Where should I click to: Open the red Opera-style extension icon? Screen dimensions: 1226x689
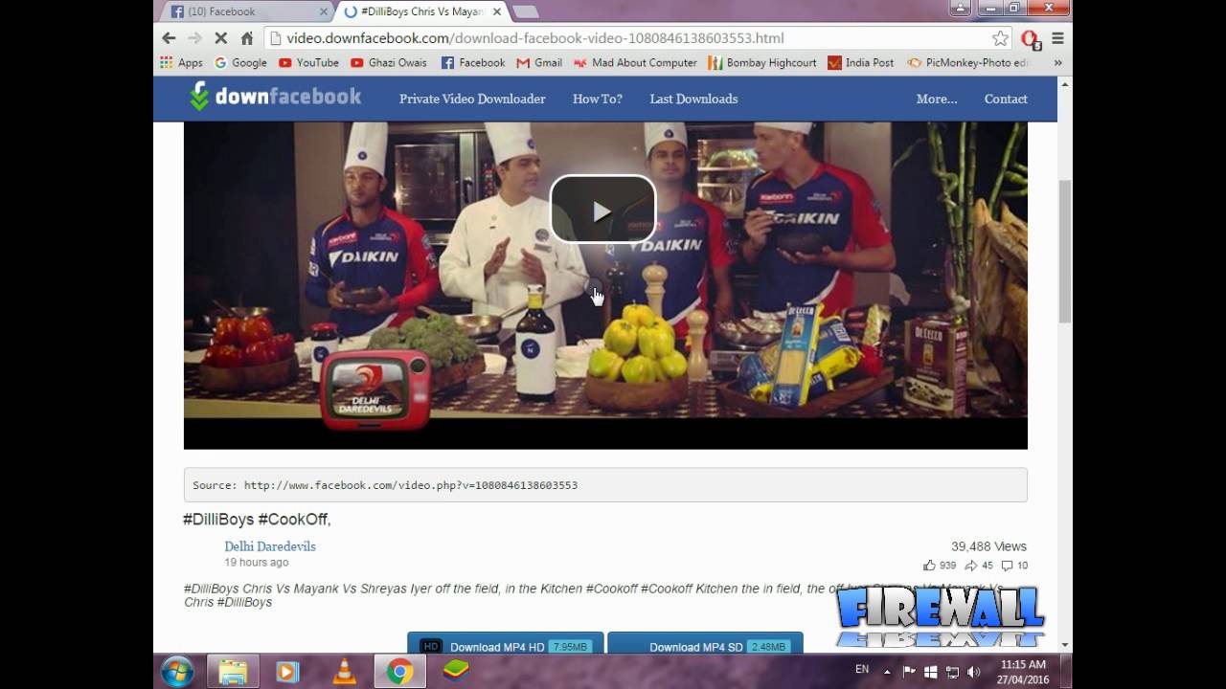click(1031, 39)
